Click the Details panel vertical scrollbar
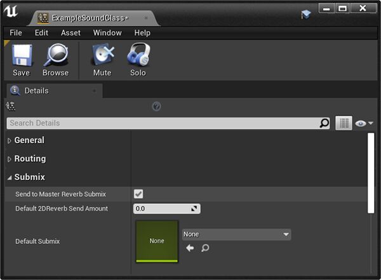The image size is (381, 280). pyautogui.click(x=371, y=173)
